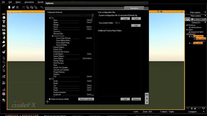The width and height of the screenshot is (207, 116).
Task: Open the Object menu
Action: pos(18,2)
